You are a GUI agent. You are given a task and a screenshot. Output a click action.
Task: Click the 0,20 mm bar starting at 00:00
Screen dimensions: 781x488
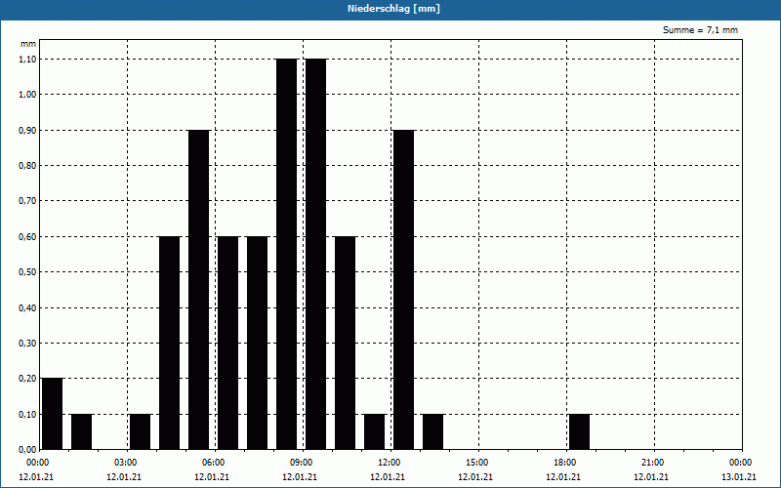(53, 414)
